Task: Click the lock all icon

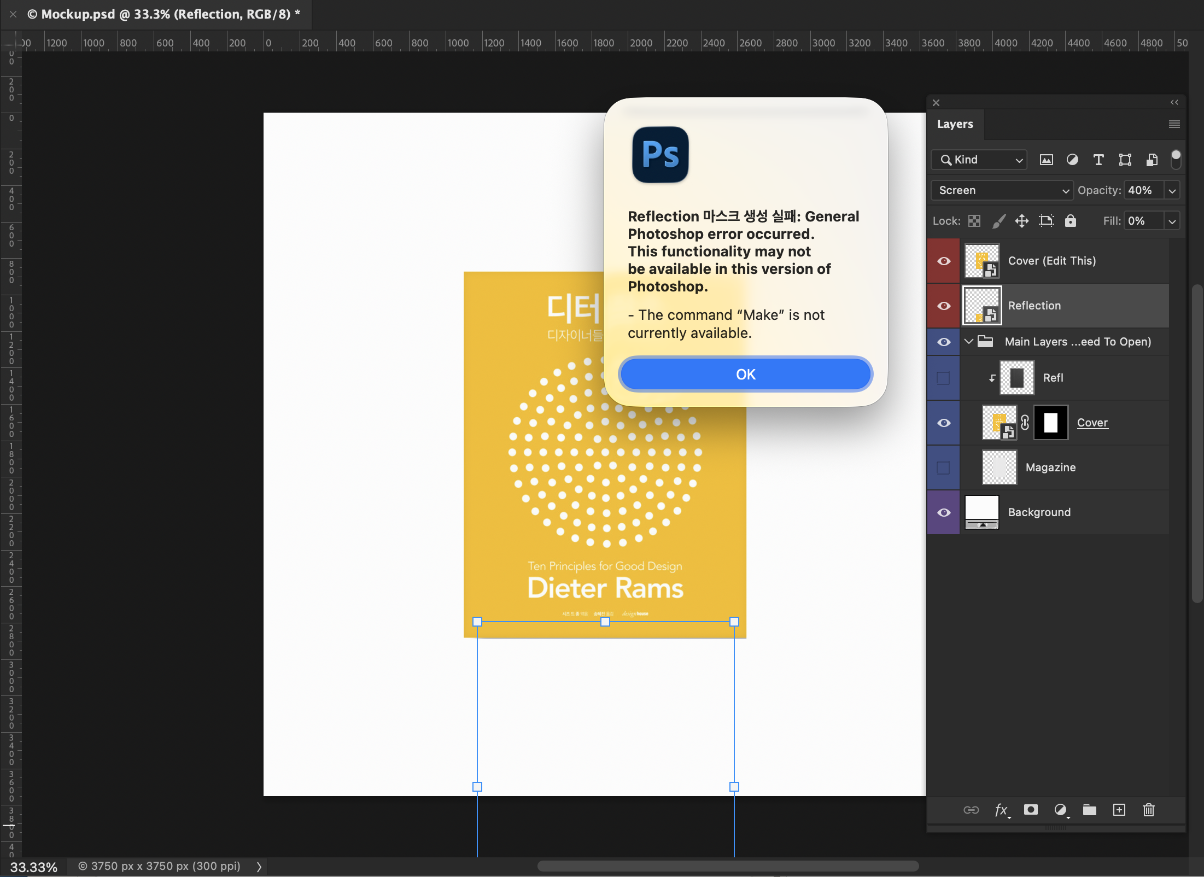Action: (x=1070, y=221)
